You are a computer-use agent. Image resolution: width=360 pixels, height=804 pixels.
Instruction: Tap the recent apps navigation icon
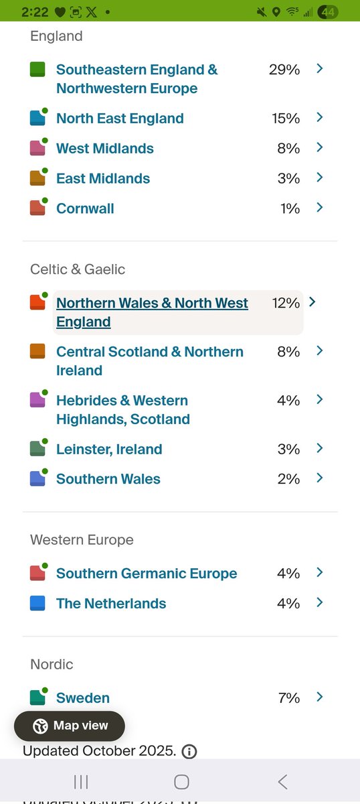81,781
